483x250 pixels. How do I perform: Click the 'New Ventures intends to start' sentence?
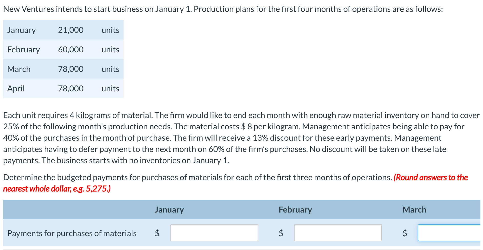[x=223, y=9]
